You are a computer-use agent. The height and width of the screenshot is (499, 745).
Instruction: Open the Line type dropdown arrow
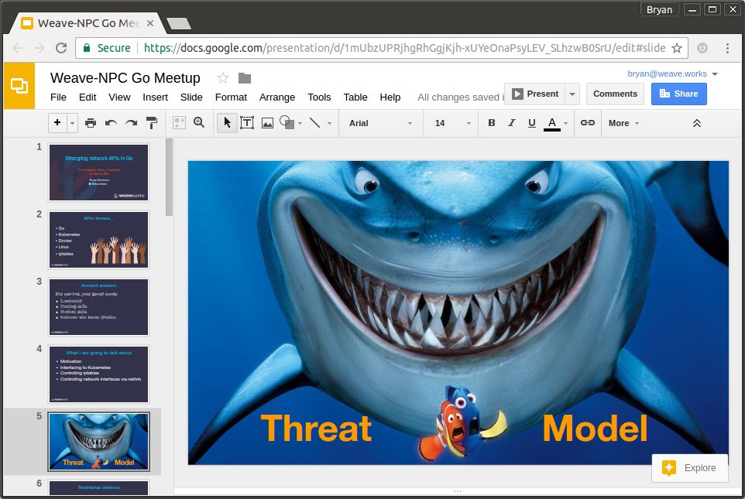click(x=329, y=123)
